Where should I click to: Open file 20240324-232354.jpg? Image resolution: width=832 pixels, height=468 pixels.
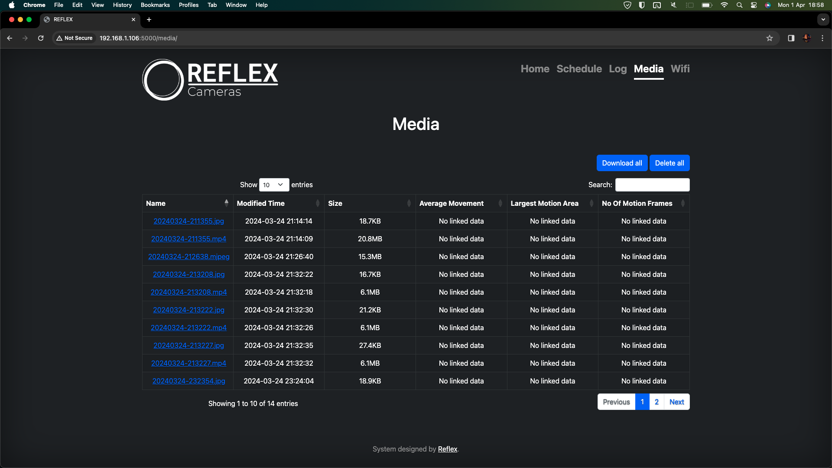tap(188, 381)
